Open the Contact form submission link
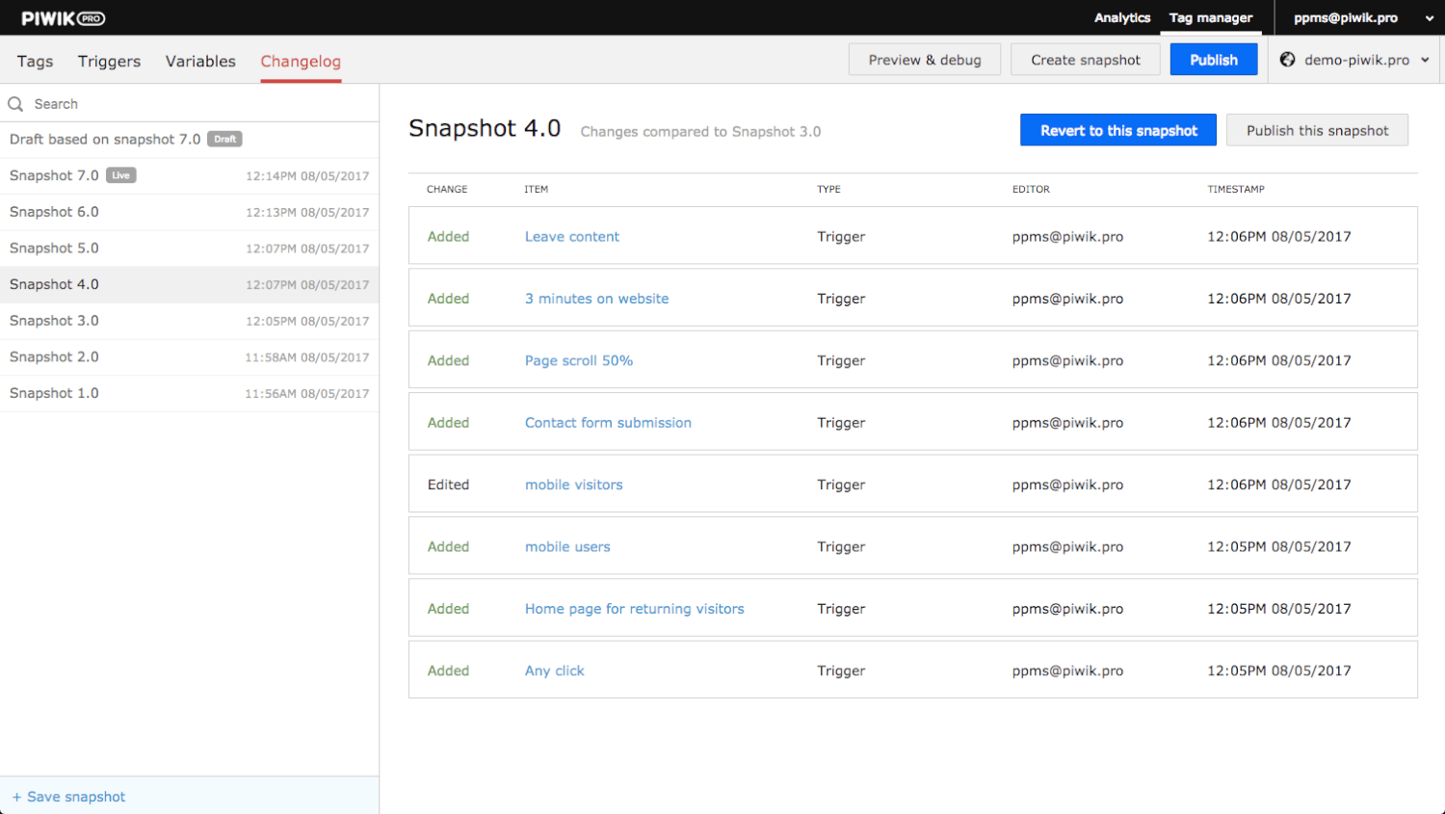 608,423
